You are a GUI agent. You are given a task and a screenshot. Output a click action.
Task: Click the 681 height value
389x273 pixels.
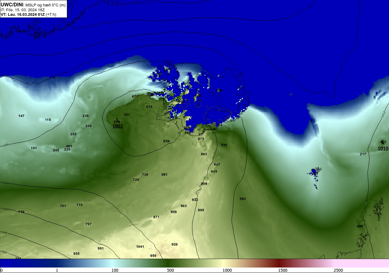point(164,175)
